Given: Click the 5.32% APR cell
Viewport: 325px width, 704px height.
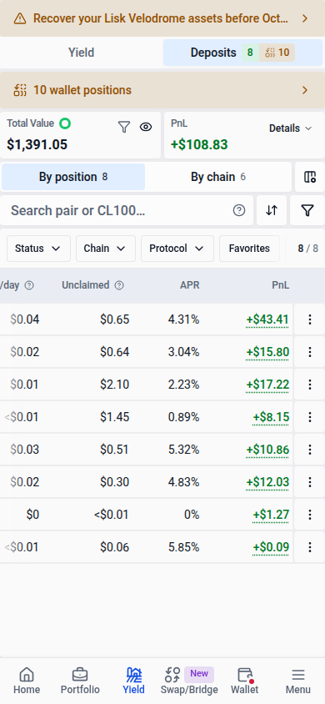Looking at the screenshot, I should click(184, 450).
